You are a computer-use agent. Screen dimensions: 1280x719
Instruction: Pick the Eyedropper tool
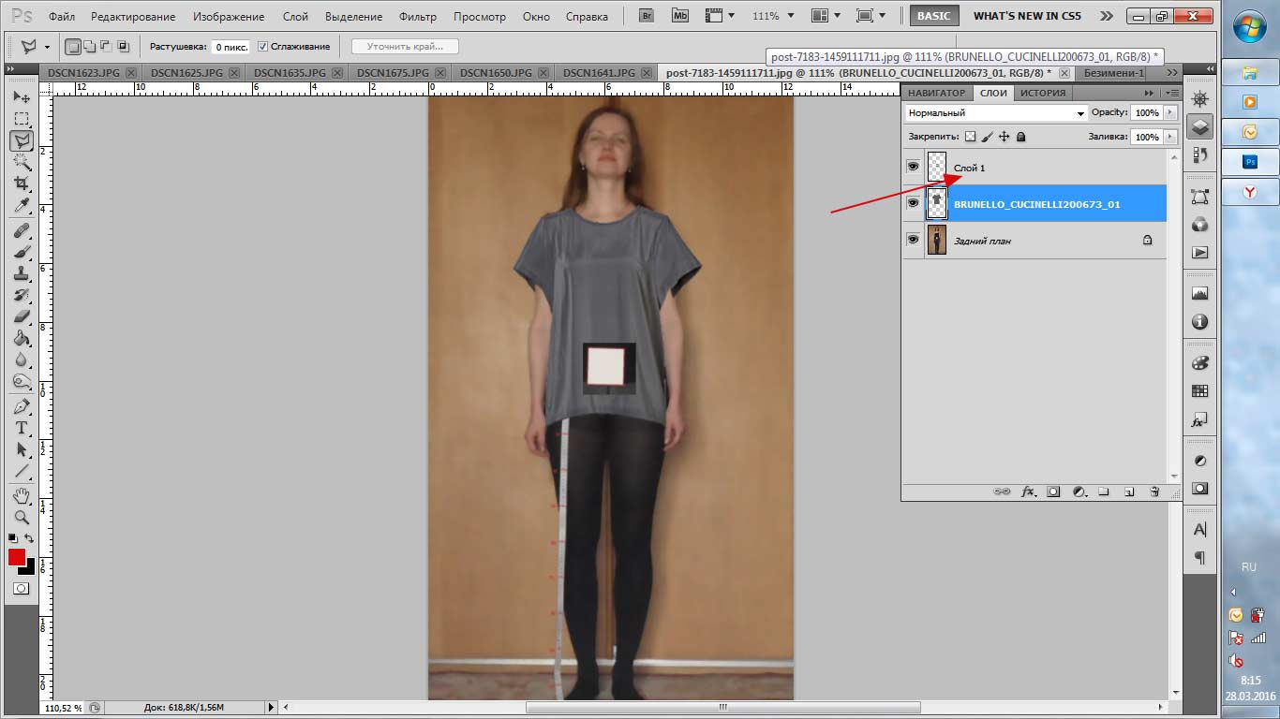[x=21, y=206]
